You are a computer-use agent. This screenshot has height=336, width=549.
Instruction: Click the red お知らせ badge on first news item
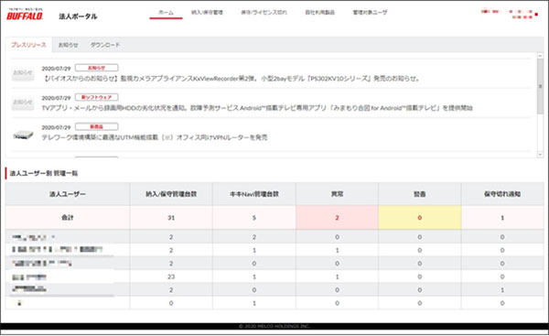[x=97, y=68]
